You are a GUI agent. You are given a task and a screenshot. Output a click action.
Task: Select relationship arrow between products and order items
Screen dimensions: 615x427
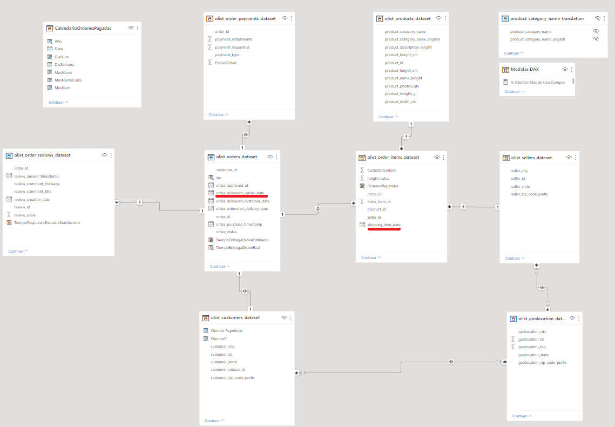click(406, 136)
